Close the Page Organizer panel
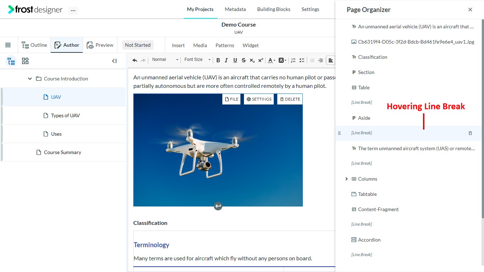Screen dimensions: 484x272 [x=470, y=10]
